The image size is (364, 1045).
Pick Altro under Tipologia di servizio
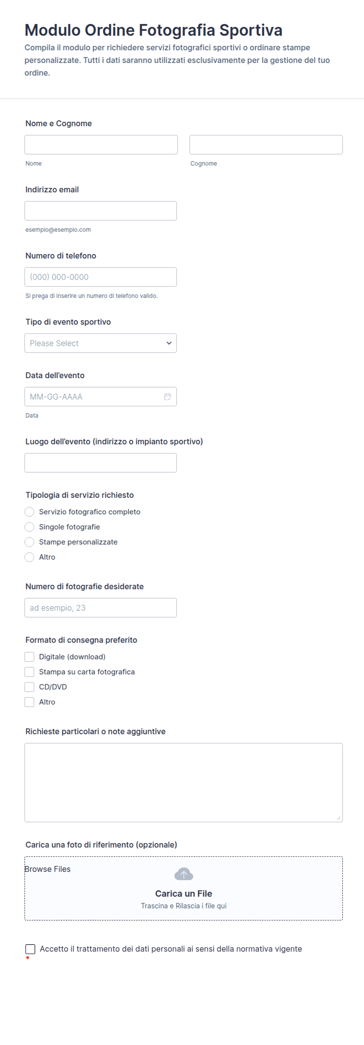tap(30, 557)
